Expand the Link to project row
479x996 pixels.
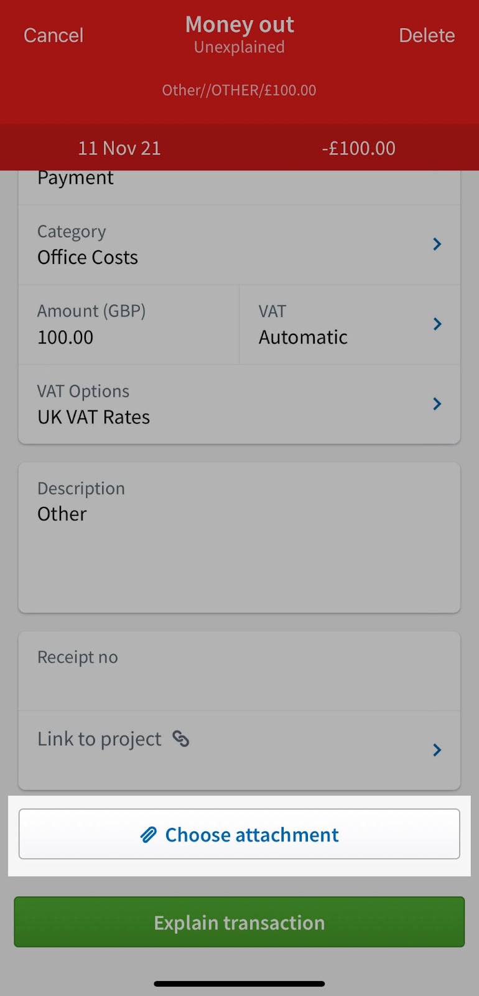click(x=437, y=750)
